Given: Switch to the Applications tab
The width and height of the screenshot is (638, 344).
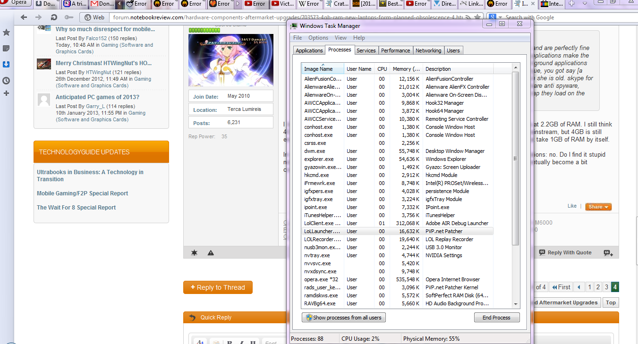Looking at the screenshot, I should tap(309, 50).
